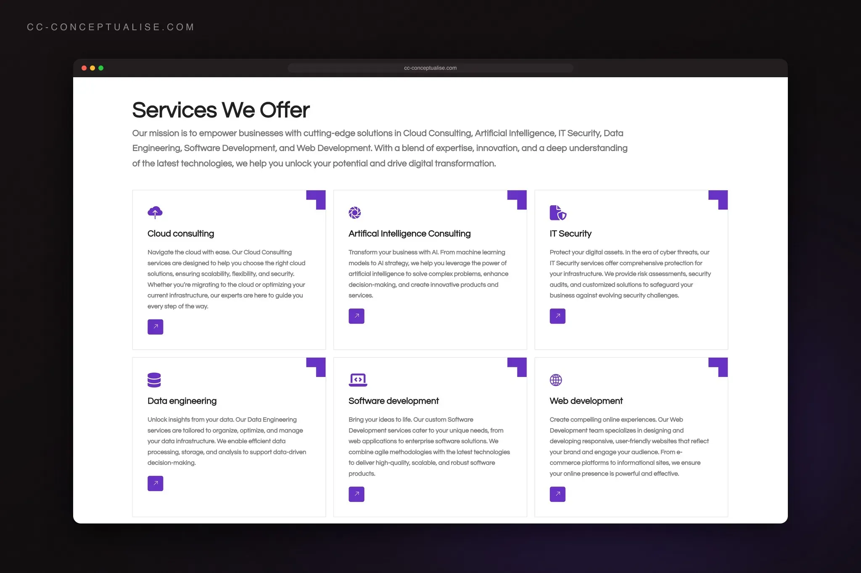Click 'Navigate the cloud with ease' description
Screen dimensions: 861x573
[x=226, y=279]
